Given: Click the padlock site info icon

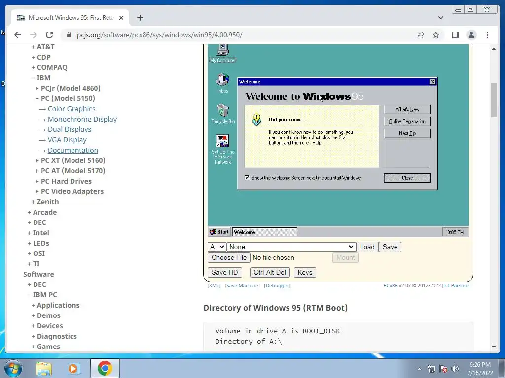Looking at the screenshot, I should [x=69, y=35].
